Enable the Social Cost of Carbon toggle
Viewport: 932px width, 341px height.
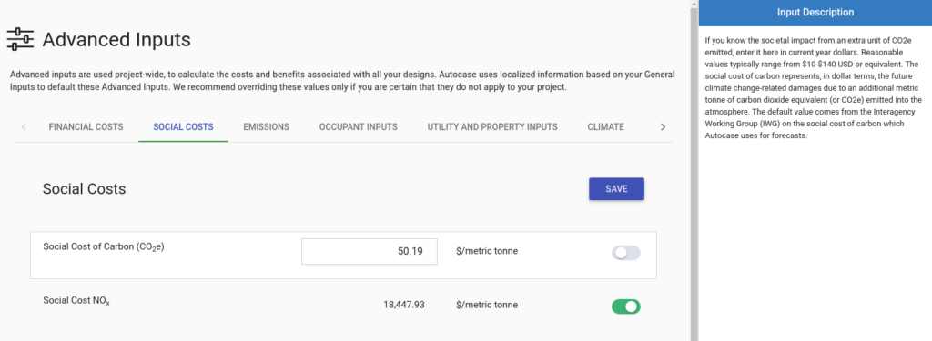point(626,253)
